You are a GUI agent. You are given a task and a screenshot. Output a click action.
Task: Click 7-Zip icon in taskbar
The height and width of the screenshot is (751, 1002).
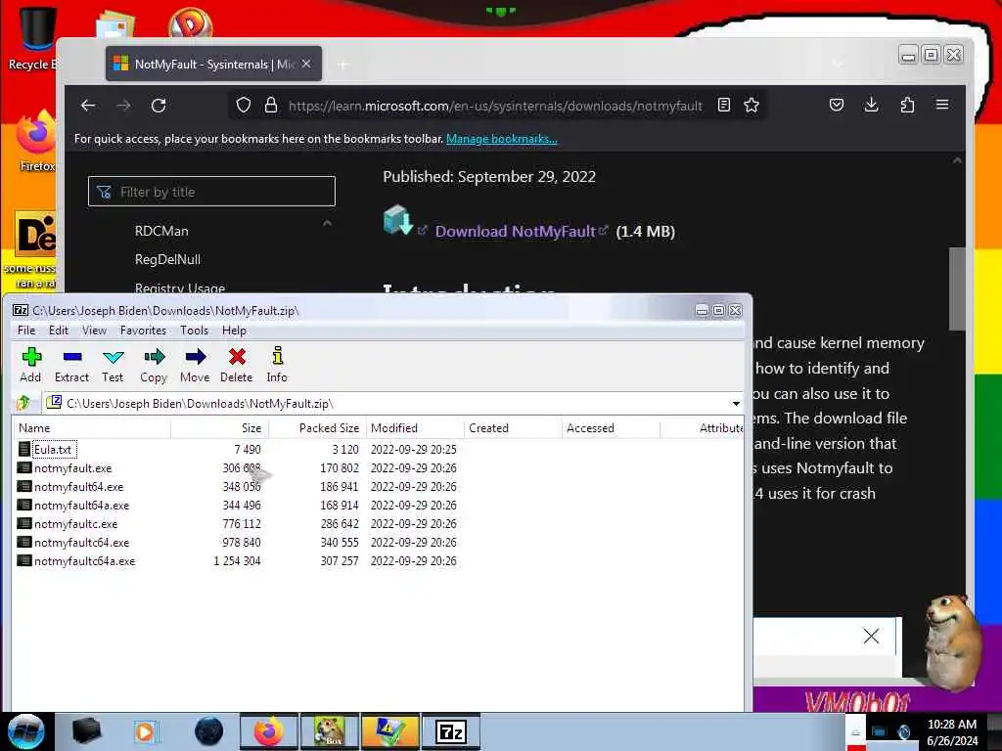point(450,731)
